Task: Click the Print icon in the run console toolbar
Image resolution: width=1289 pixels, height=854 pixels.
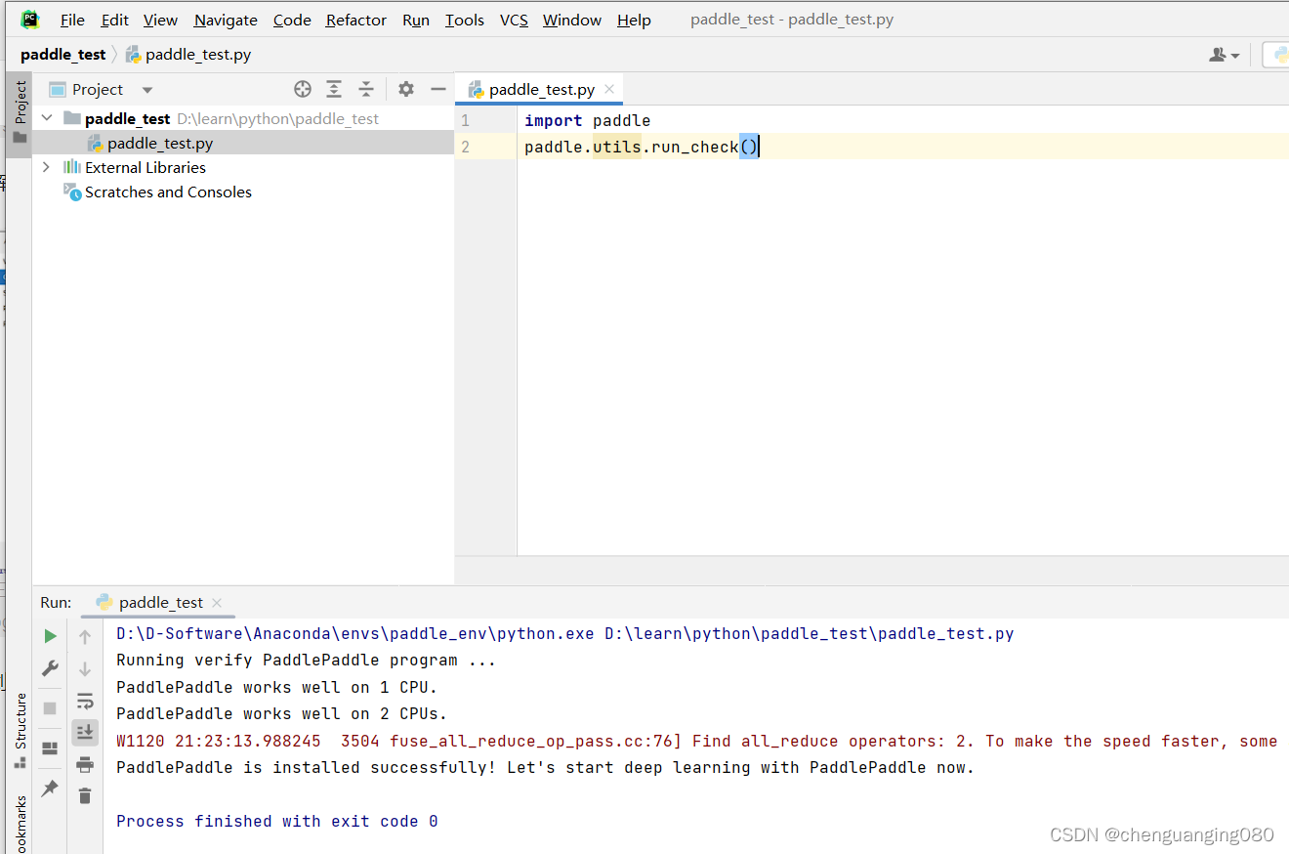Action: click(x=85, y=764)
